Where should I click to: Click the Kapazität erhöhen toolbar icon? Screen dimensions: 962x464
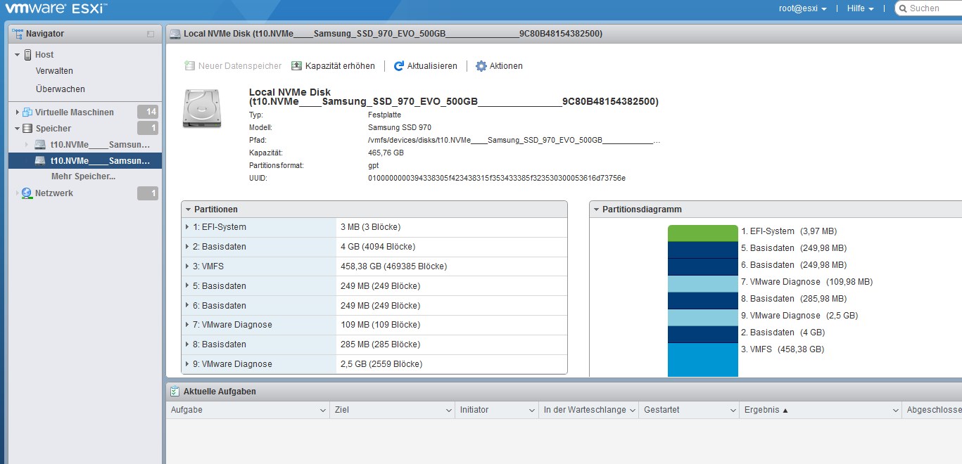(296, 66)
